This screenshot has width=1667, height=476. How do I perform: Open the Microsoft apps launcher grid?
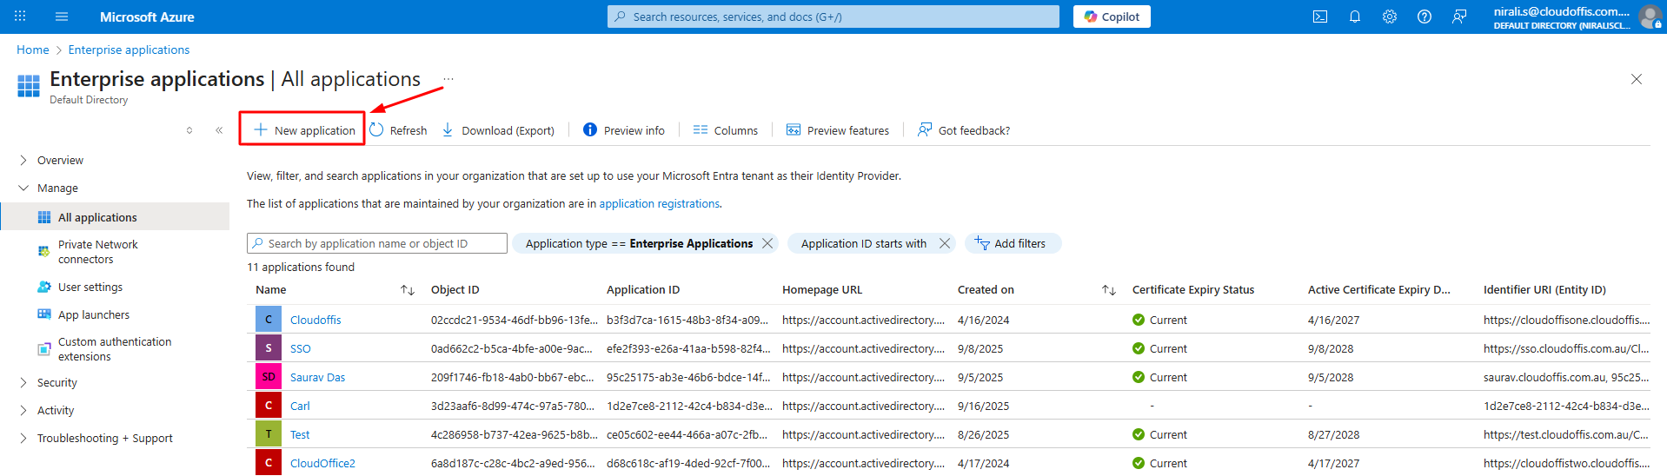(20, 17)
